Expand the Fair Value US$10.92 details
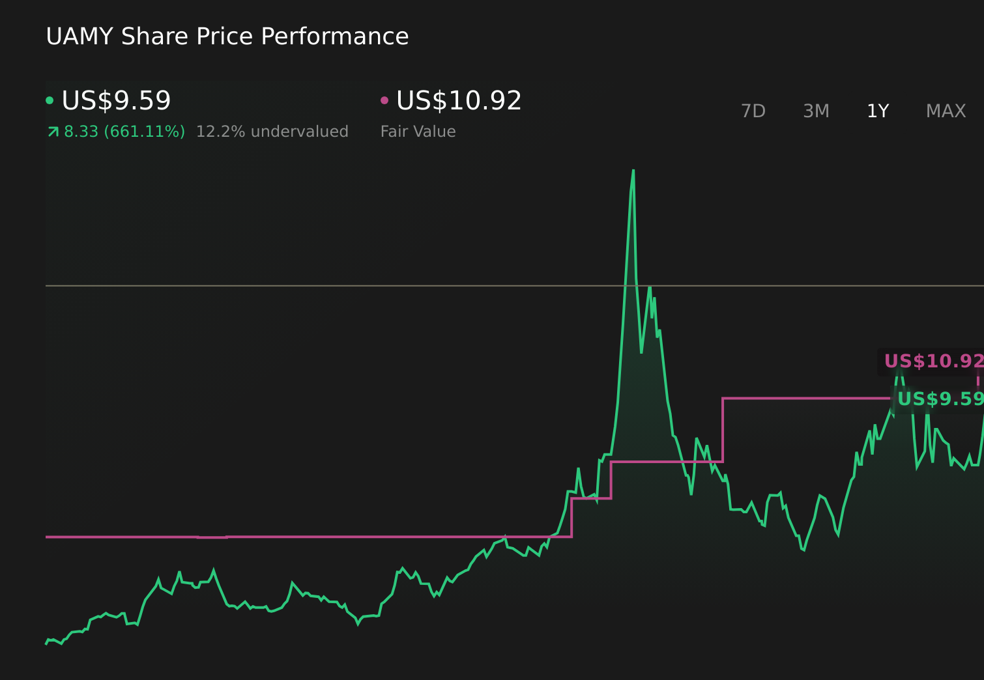984x680 pixels. 458,100
